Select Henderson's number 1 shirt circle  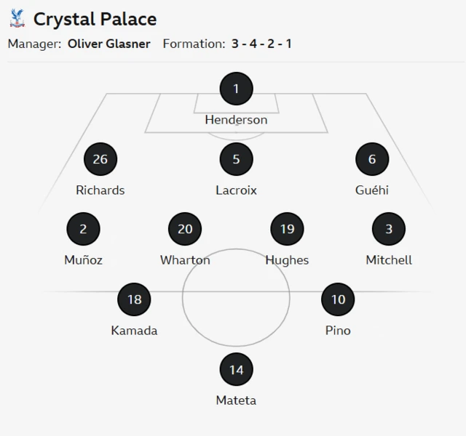pyautogui.click(x=236, y=89)
